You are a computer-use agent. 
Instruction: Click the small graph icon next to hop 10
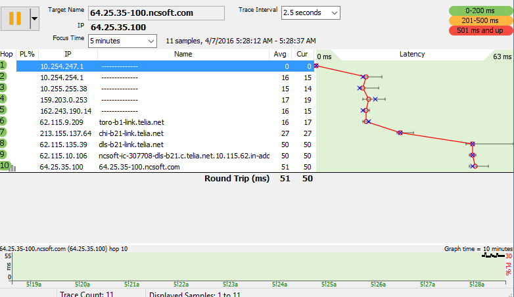(x=12, y=168)
